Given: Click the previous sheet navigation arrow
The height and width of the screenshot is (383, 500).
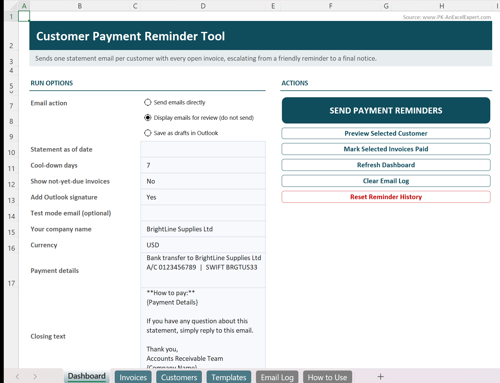Looking at the screenshot, I should coord(17,377).
